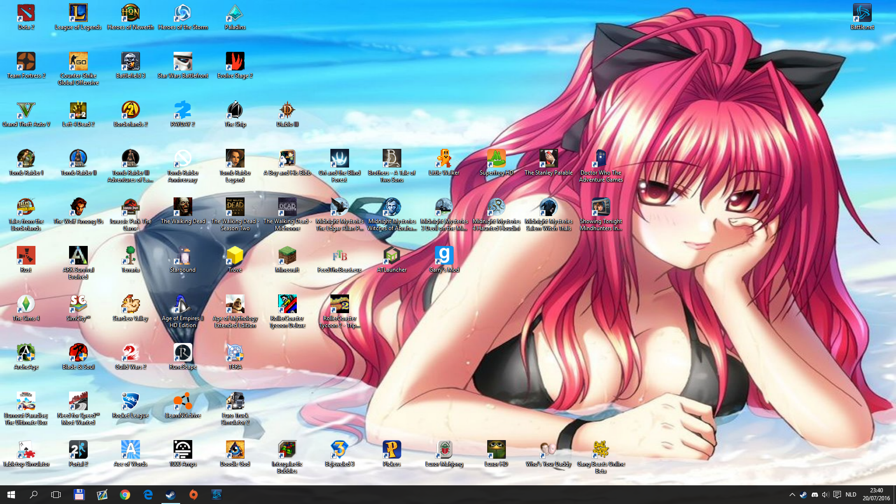Open Paladins desktop icon
This screenshot has width=896, height=504.
pyautogui.click(x=235, y=17)
